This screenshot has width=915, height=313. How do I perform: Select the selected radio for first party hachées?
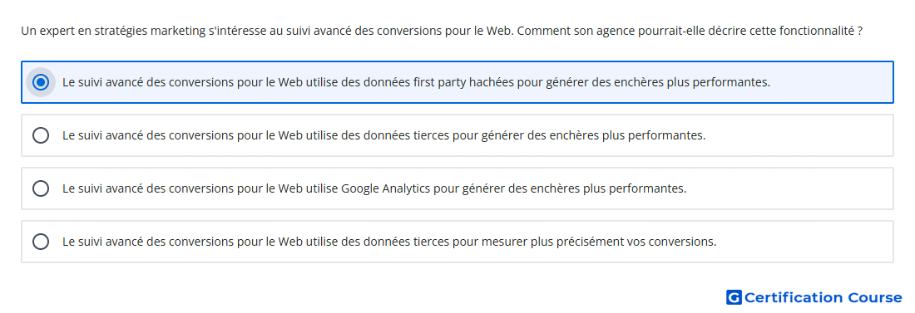(40, 82)
